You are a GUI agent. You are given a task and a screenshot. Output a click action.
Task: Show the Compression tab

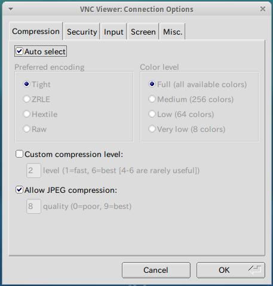coord(36,31)
